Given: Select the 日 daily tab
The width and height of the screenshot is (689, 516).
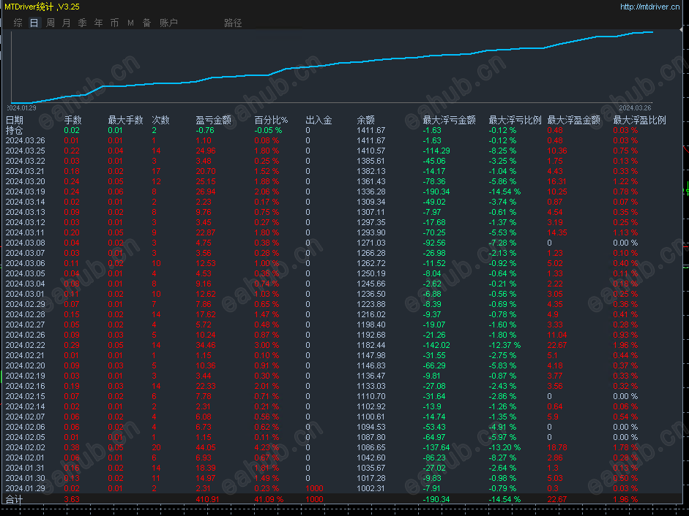Looking at the screenshot, I should [x=34, y=23].
